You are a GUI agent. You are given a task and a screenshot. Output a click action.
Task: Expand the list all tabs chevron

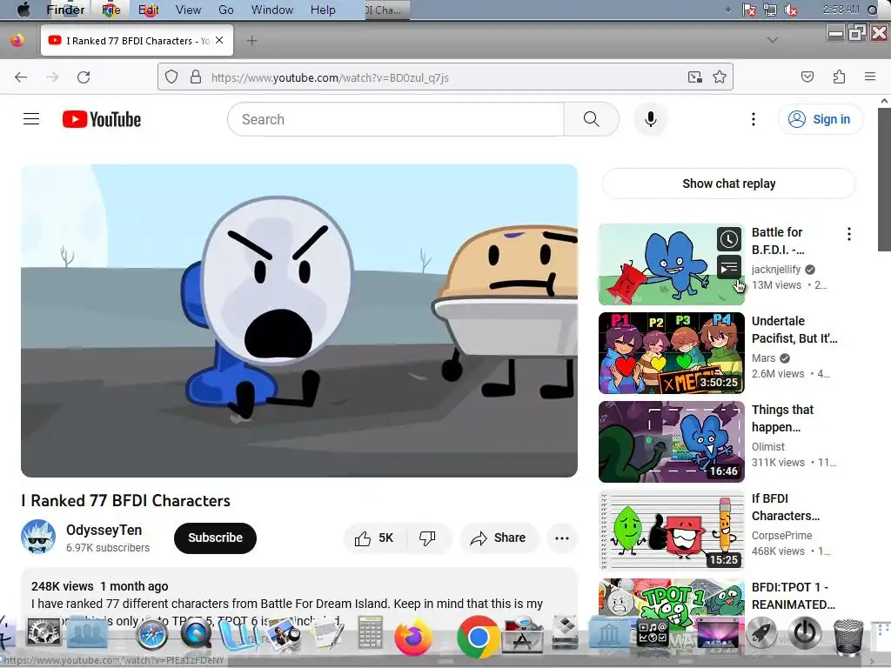point(773,40)
